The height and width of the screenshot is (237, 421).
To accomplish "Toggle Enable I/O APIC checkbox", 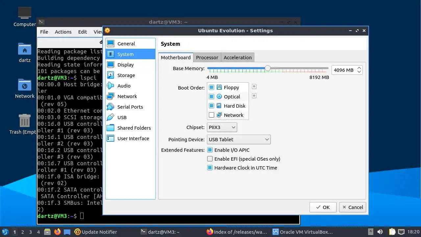I will 210,150.
